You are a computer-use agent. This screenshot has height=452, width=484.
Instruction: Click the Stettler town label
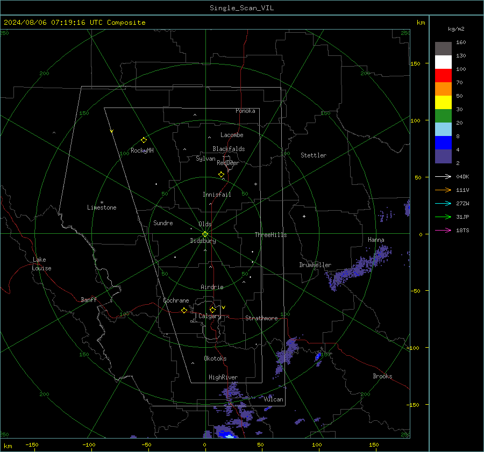(x=314, y=155)
